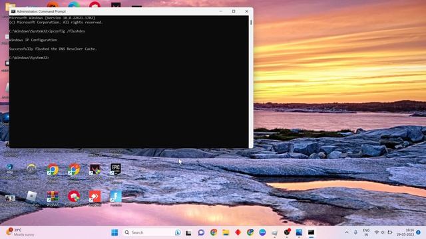This screenshot has width=426, height=239.
Task: Select the Riot Client desktop icon
Action: pyautogui.click(x=74, y=197)
